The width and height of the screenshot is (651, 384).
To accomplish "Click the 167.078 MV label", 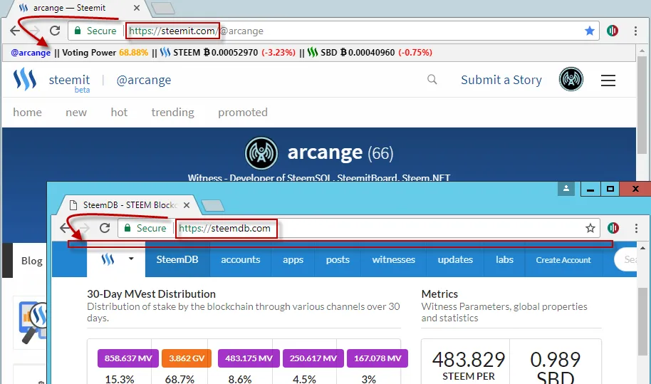I will (x=377, y=358).
